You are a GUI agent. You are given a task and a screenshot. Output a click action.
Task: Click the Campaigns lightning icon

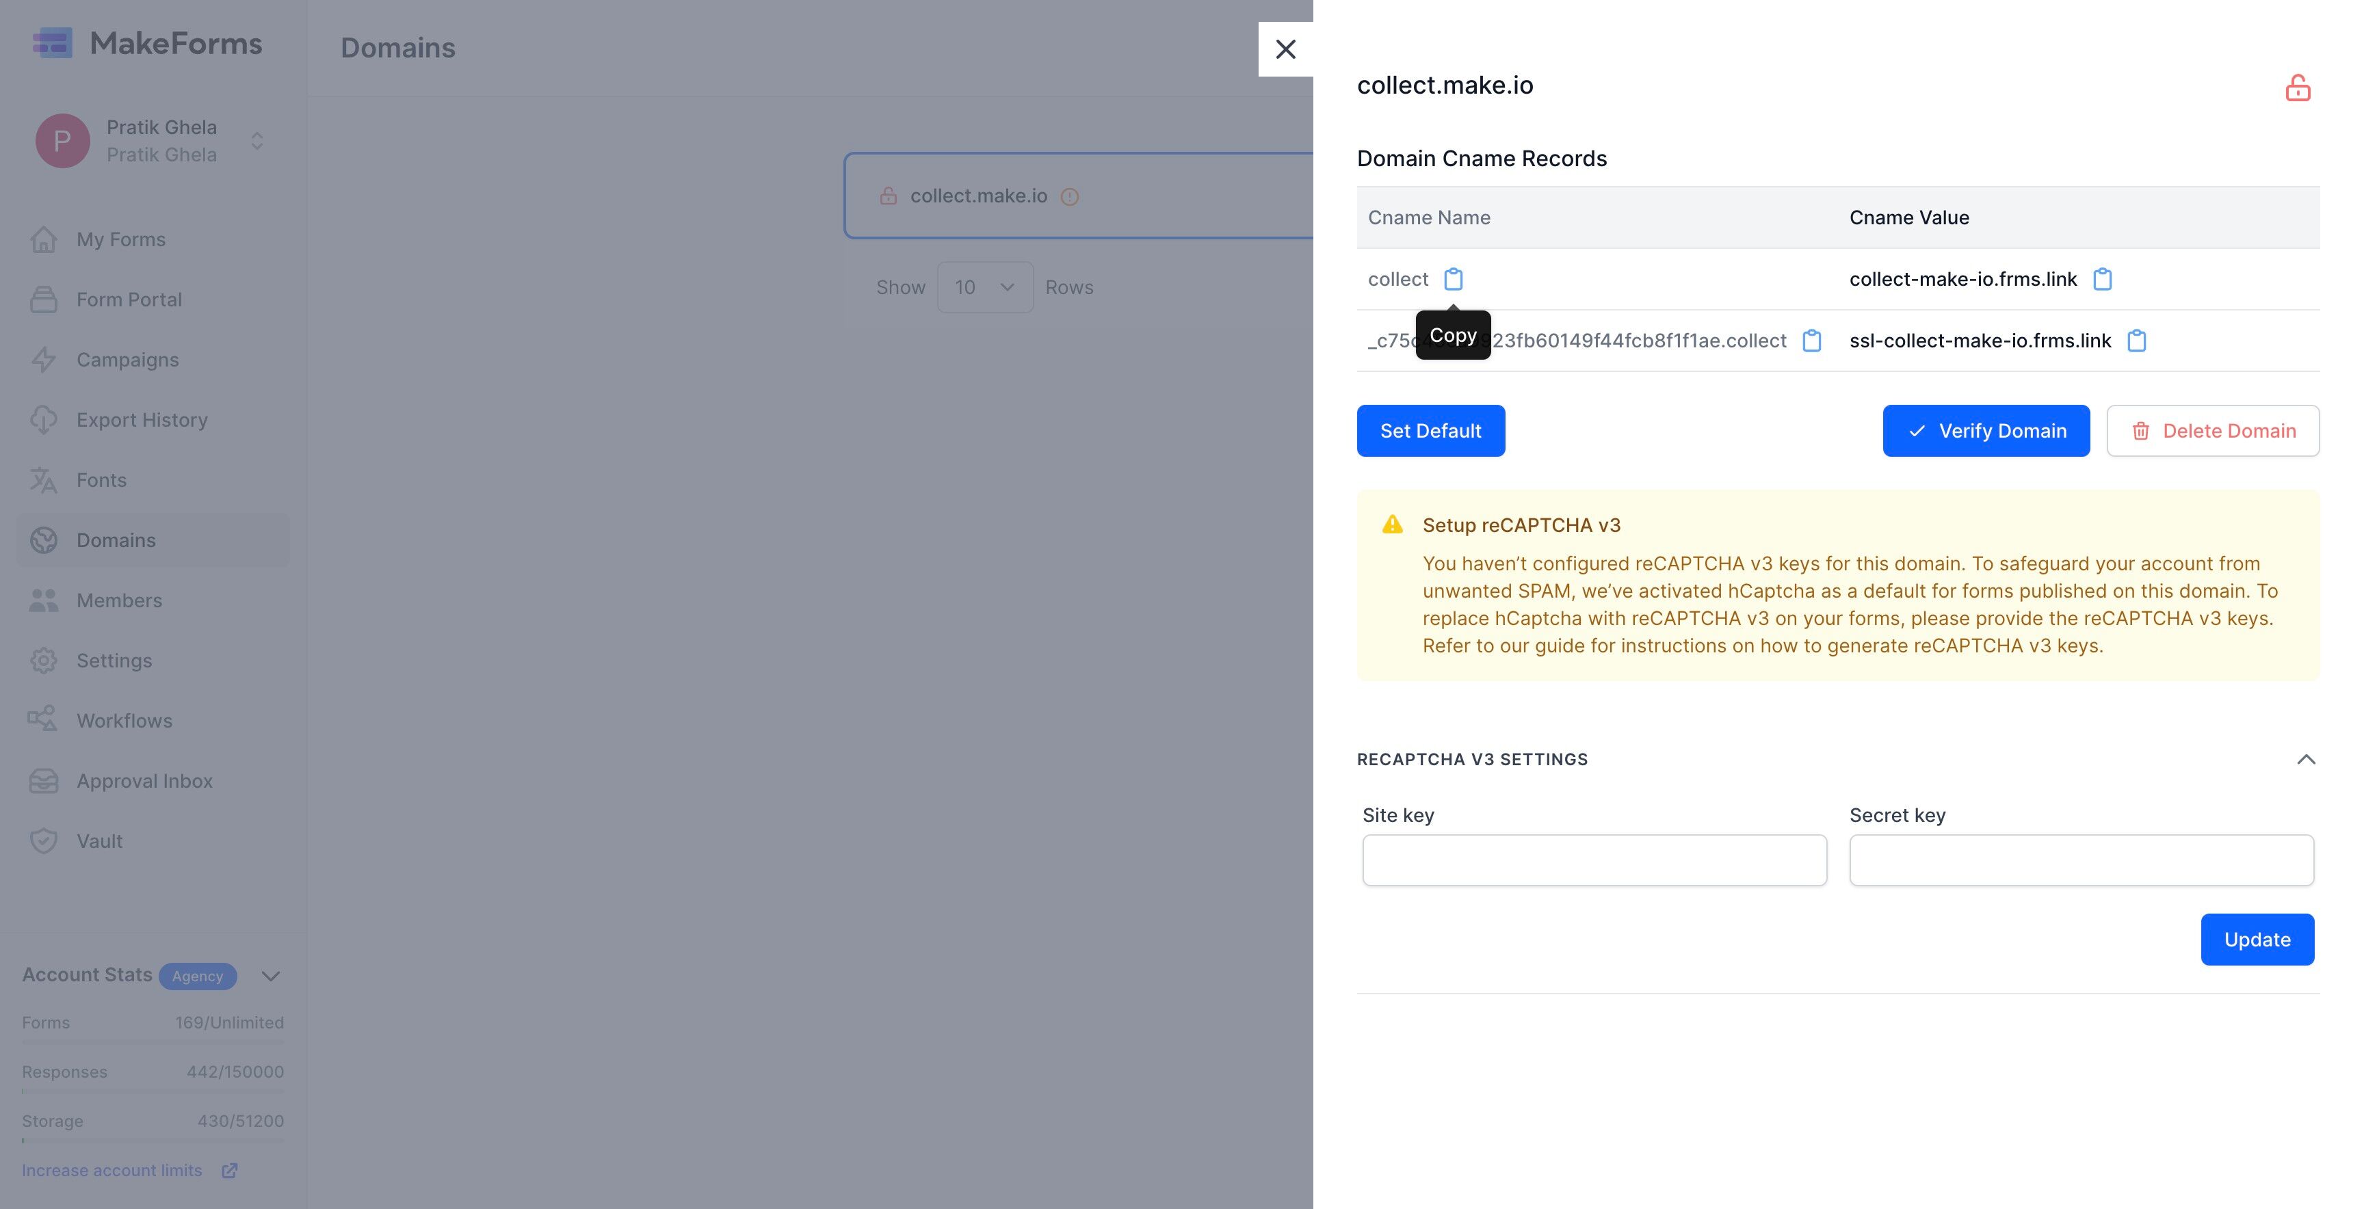pos(43,360)
